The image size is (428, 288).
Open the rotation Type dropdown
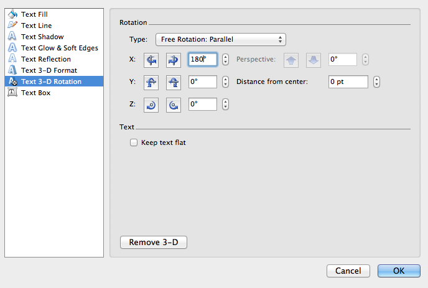220,40
